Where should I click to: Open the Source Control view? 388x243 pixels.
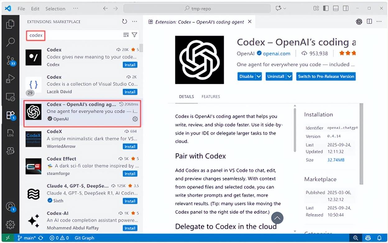10,60
